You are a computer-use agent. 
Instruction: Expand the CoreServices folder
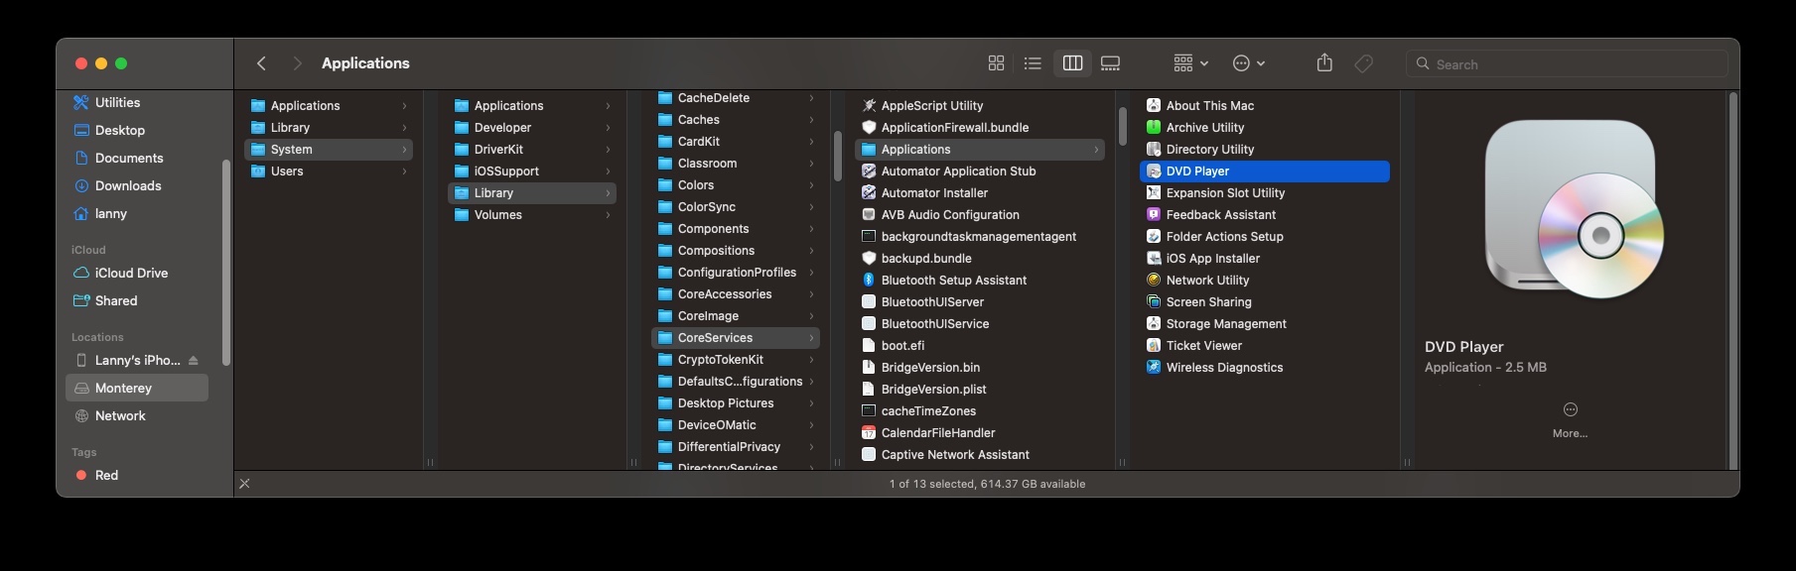click(811, 338)
